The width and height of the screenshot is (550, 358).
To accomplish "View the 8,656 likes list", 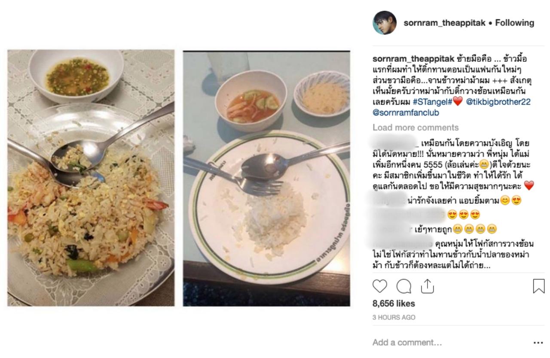I will pos(394,304).
